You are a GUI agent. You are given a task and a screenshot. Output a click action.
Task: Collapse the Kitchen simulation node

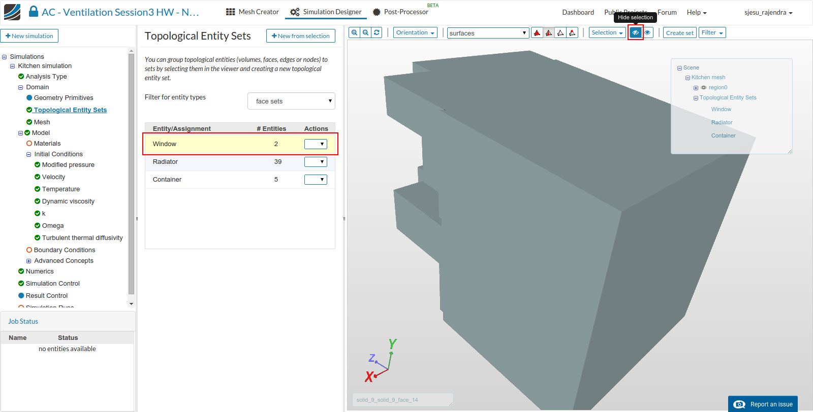pyautogui.click(x=13, y=66)
